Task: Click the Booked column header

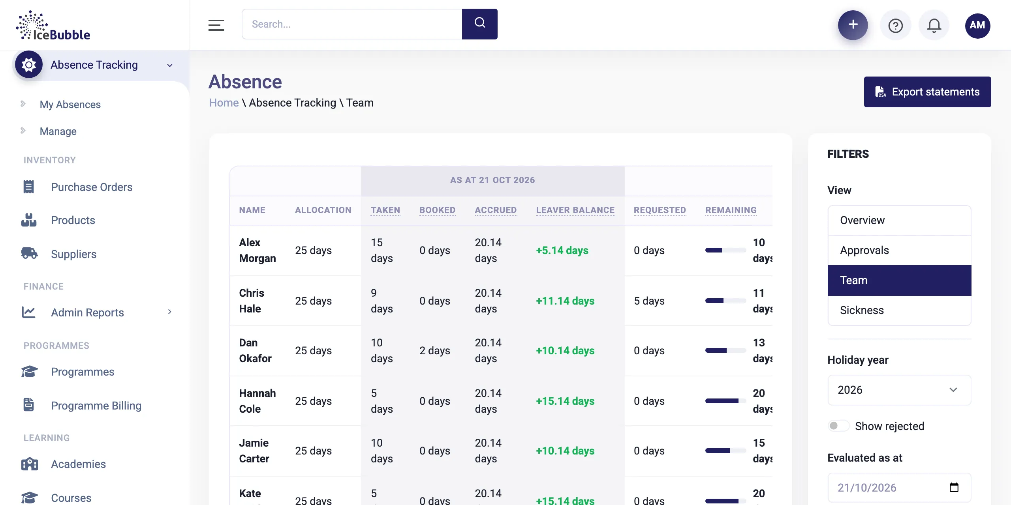Action: (x=437, y=210)
